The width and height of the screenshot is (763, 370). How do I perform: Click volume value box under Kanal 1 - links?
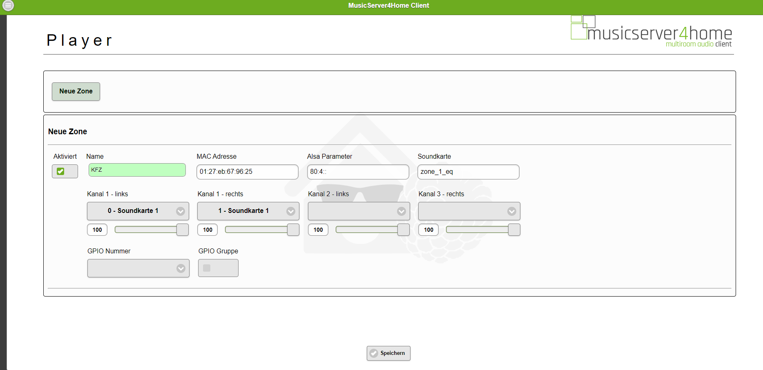pyautogui.click(x=97, y=230)
